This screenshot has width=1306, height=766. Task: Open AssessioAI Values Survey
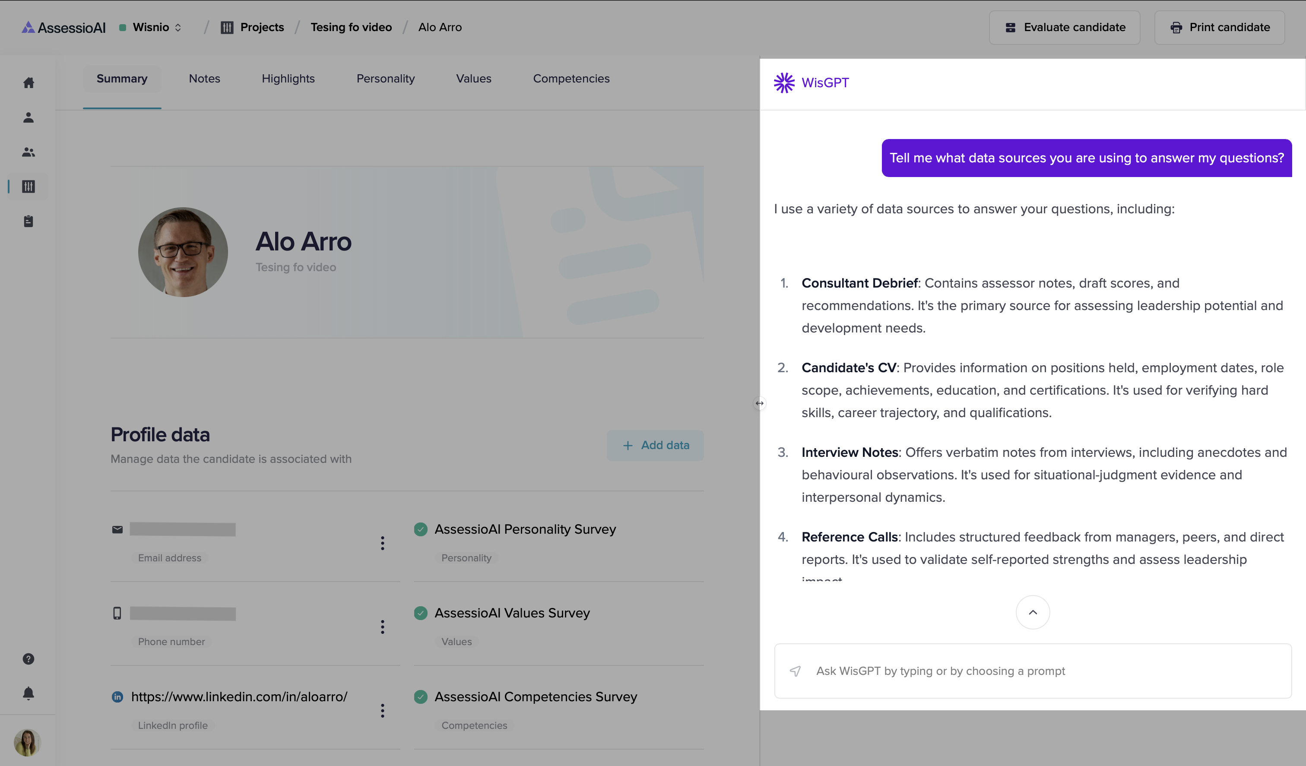(512, 613)
